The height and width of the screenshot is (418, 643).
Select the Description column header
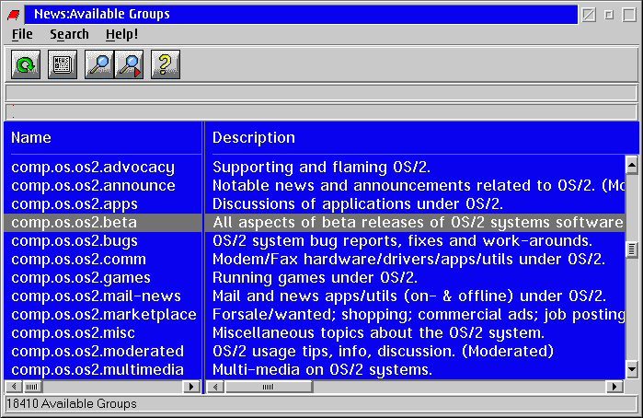pos(253,137)
